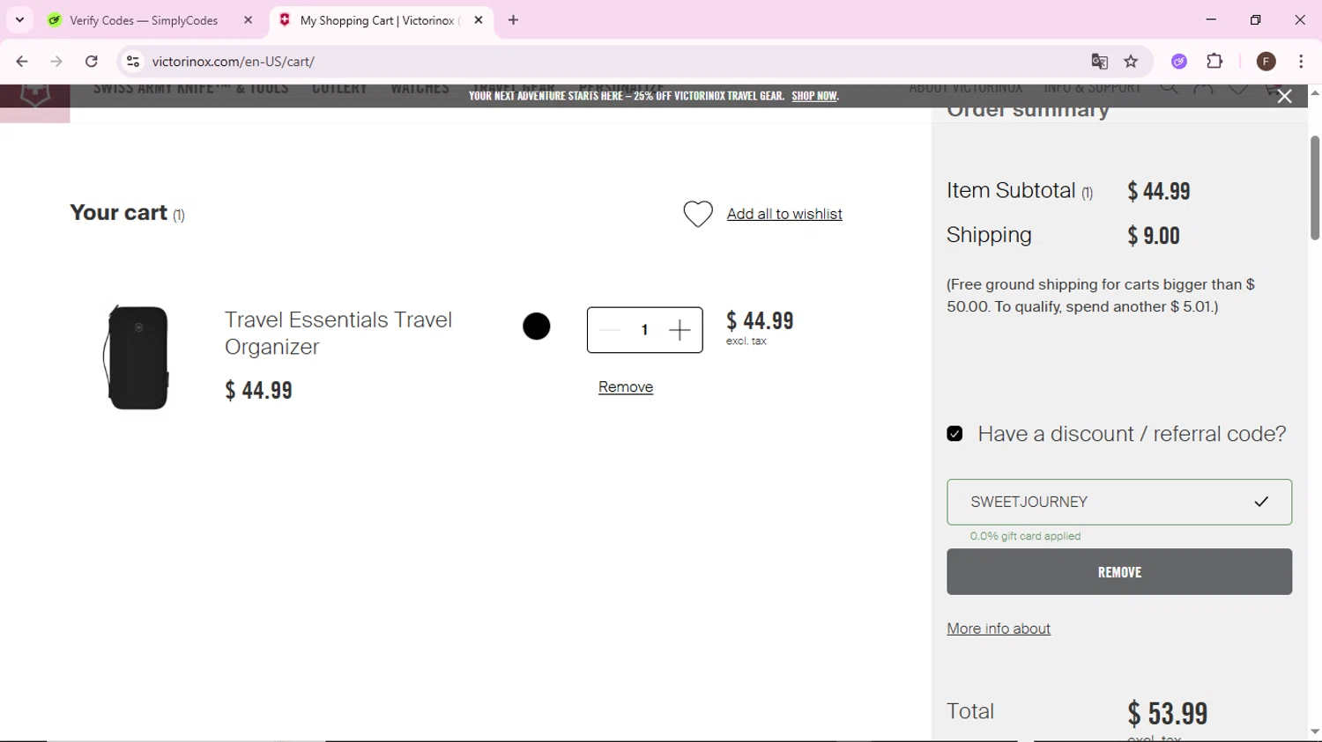Open Chrome three-dot menu

click(x=1301, y=62)
